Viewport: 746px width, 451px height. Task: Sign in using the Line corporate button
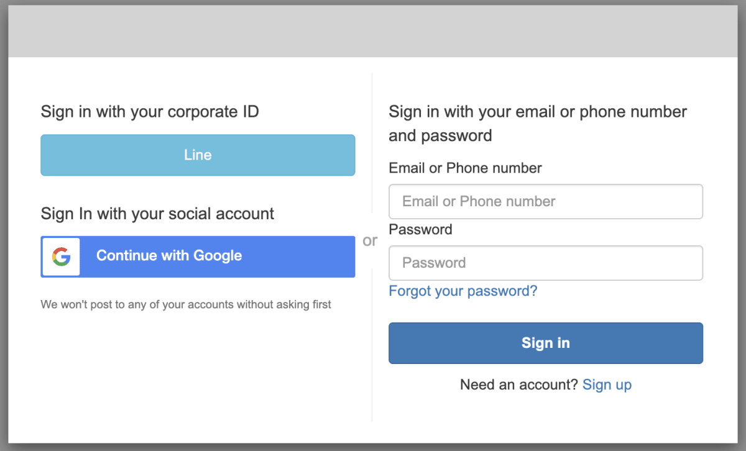pyautogui.click(x=198, y=155)
